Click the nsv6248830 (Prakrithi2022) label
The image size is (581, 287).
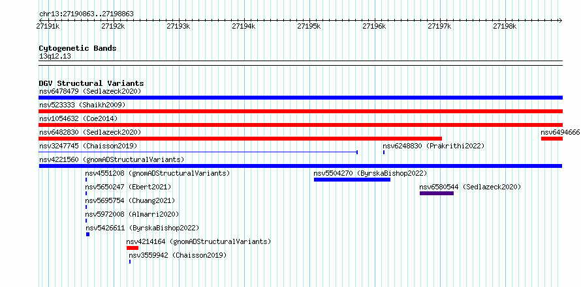[433, 146]
